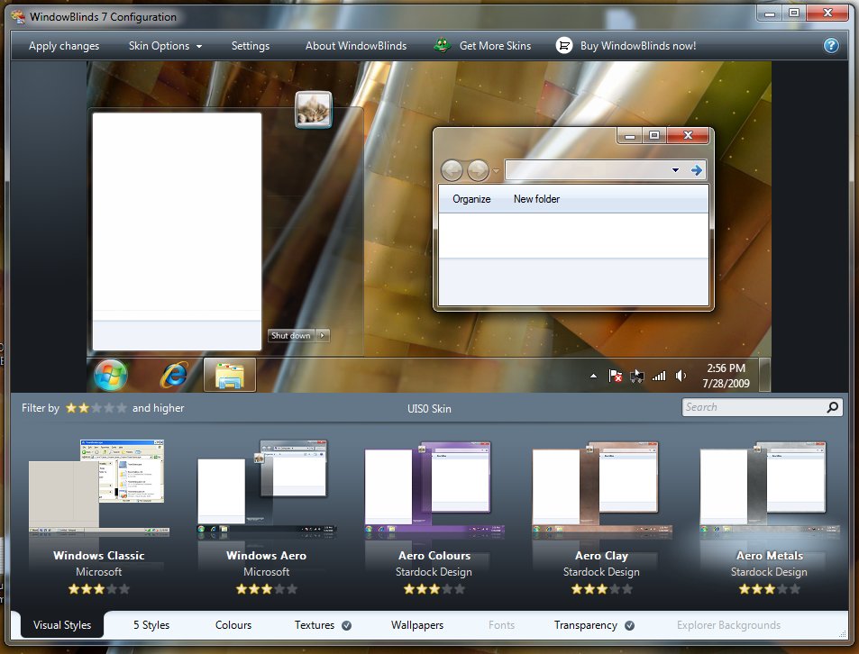Click the blue Go arrow in preview address bar

coord(696,170)
